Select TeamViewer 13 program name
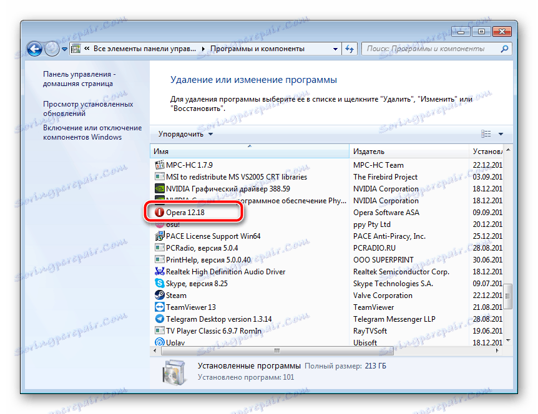The width and height of the screenshot is (538, 414). coord(191,307)
